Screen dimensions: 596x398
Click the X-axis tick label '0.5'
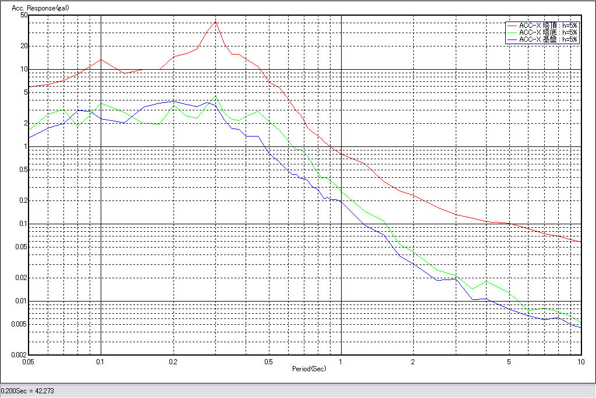pos(268,361)
